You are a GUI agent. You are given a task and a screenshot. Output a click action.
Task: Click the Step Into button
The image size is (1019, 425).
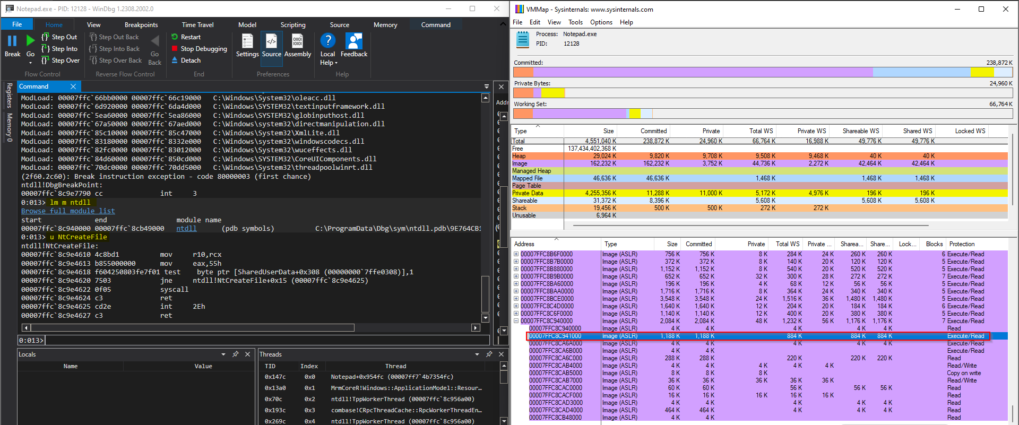click(59, 49)
